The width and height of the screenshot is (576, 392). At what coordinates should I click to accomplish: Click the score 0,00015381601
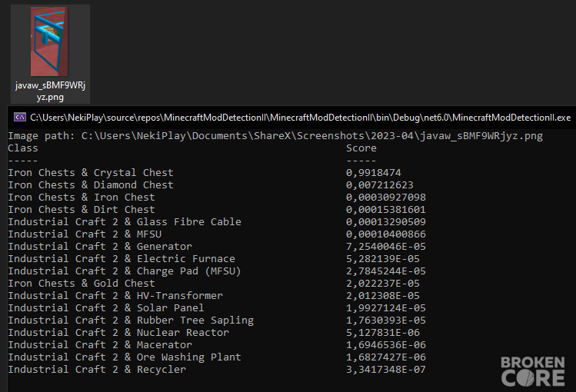pyautogui.click(x=386, y=210)
